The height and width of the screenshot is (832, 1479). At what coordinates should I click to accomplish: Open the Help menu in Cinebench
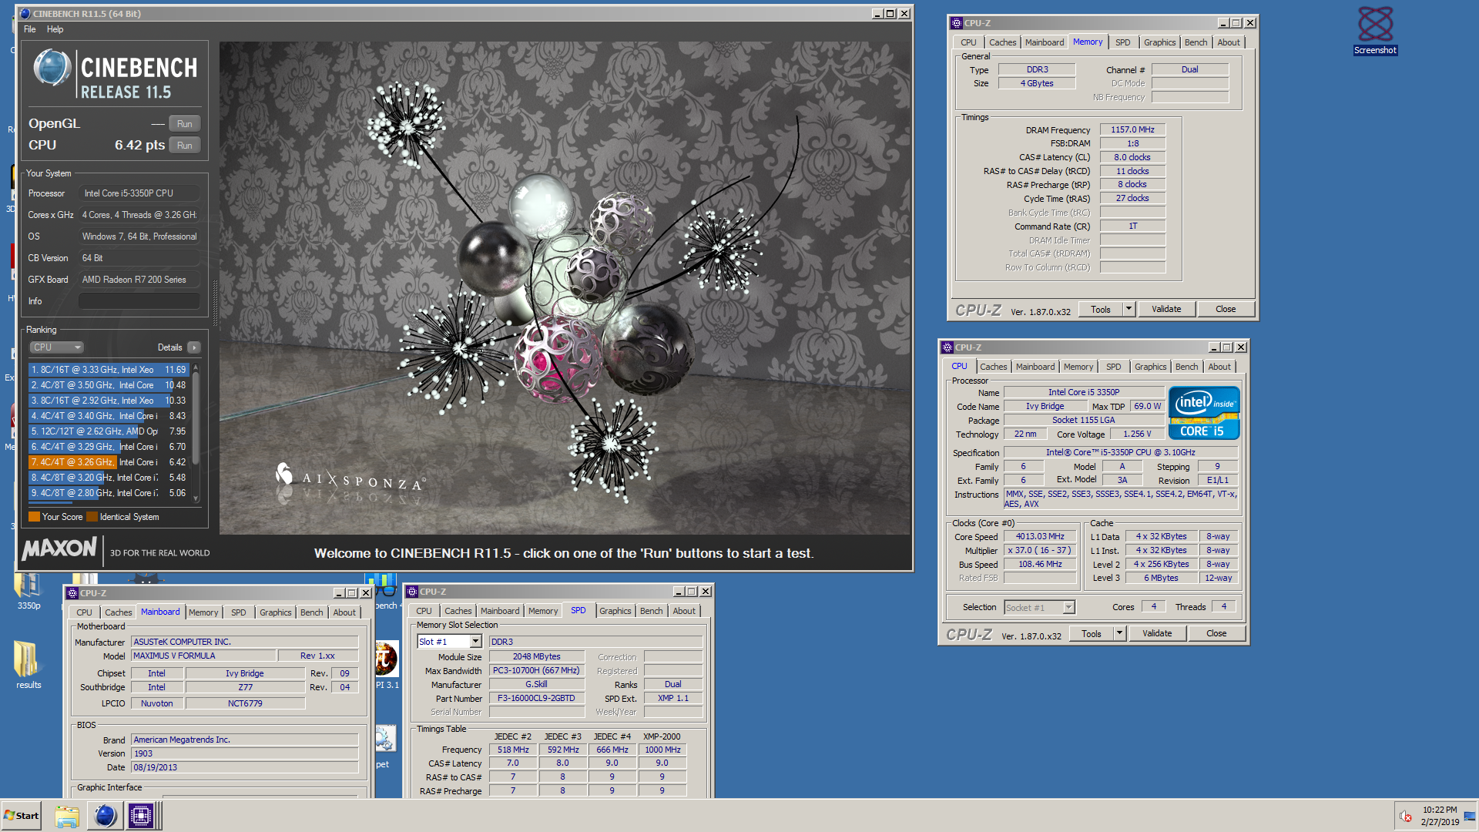[55, 29]
